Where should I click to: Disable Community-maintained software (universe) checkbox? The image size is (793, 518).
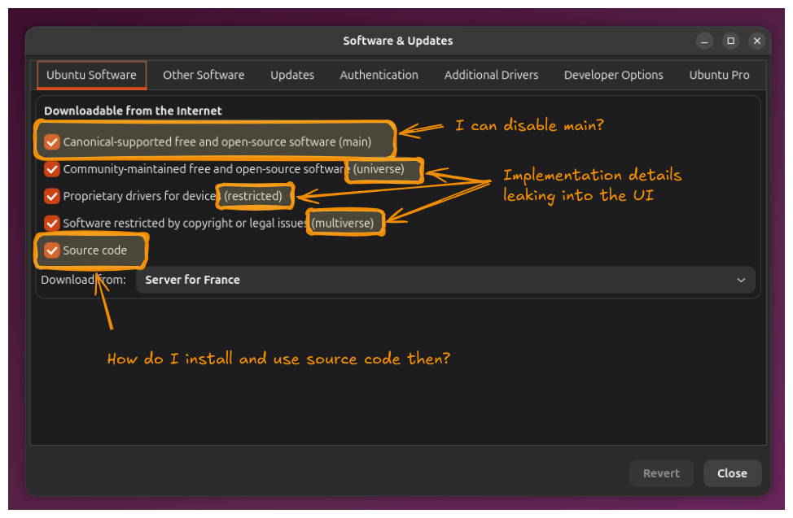[52, 169]
